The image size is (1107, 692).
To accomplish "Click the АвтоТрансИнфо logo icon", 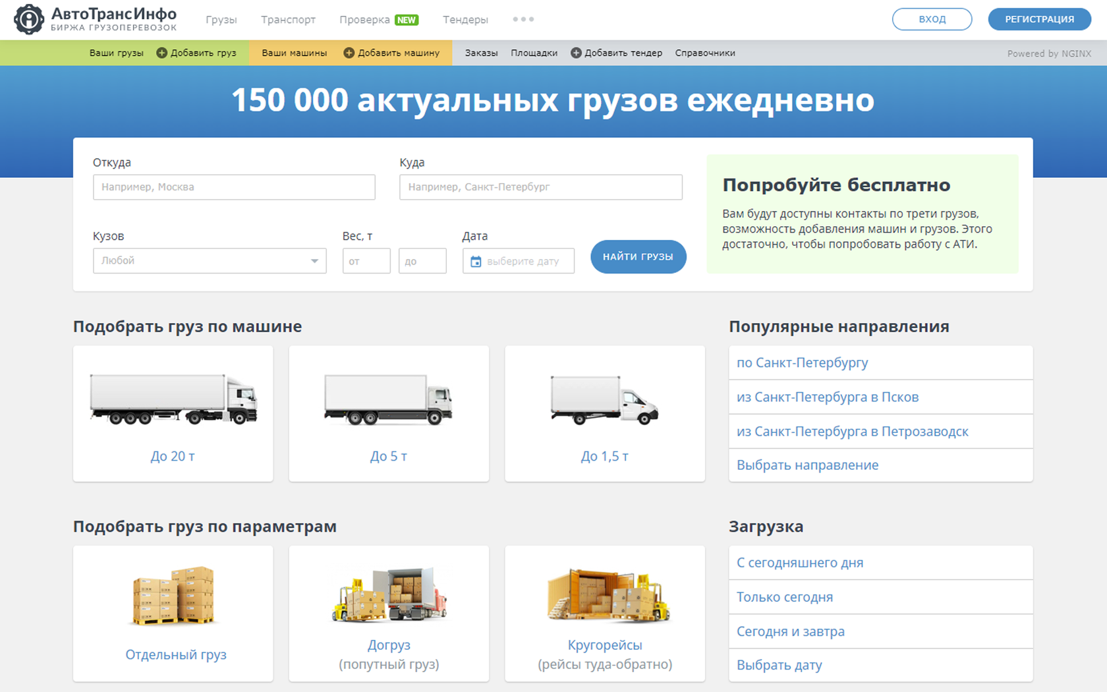I will (x=29, y=19).
